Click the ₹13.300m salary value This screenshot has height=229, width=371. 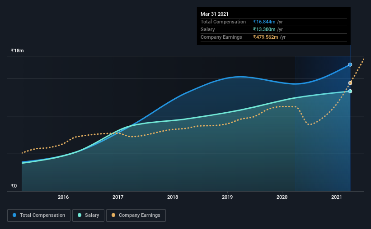click(264, 29)
